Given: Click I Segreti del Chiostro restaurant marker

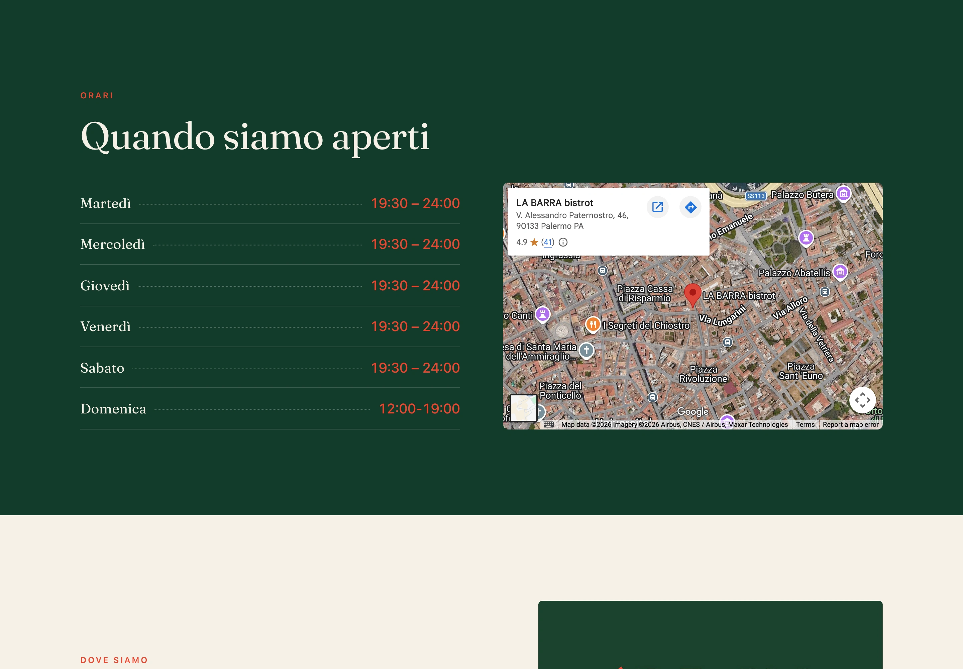Looking at the screenshot, I should pyautogui.click(x=593, y=324).
